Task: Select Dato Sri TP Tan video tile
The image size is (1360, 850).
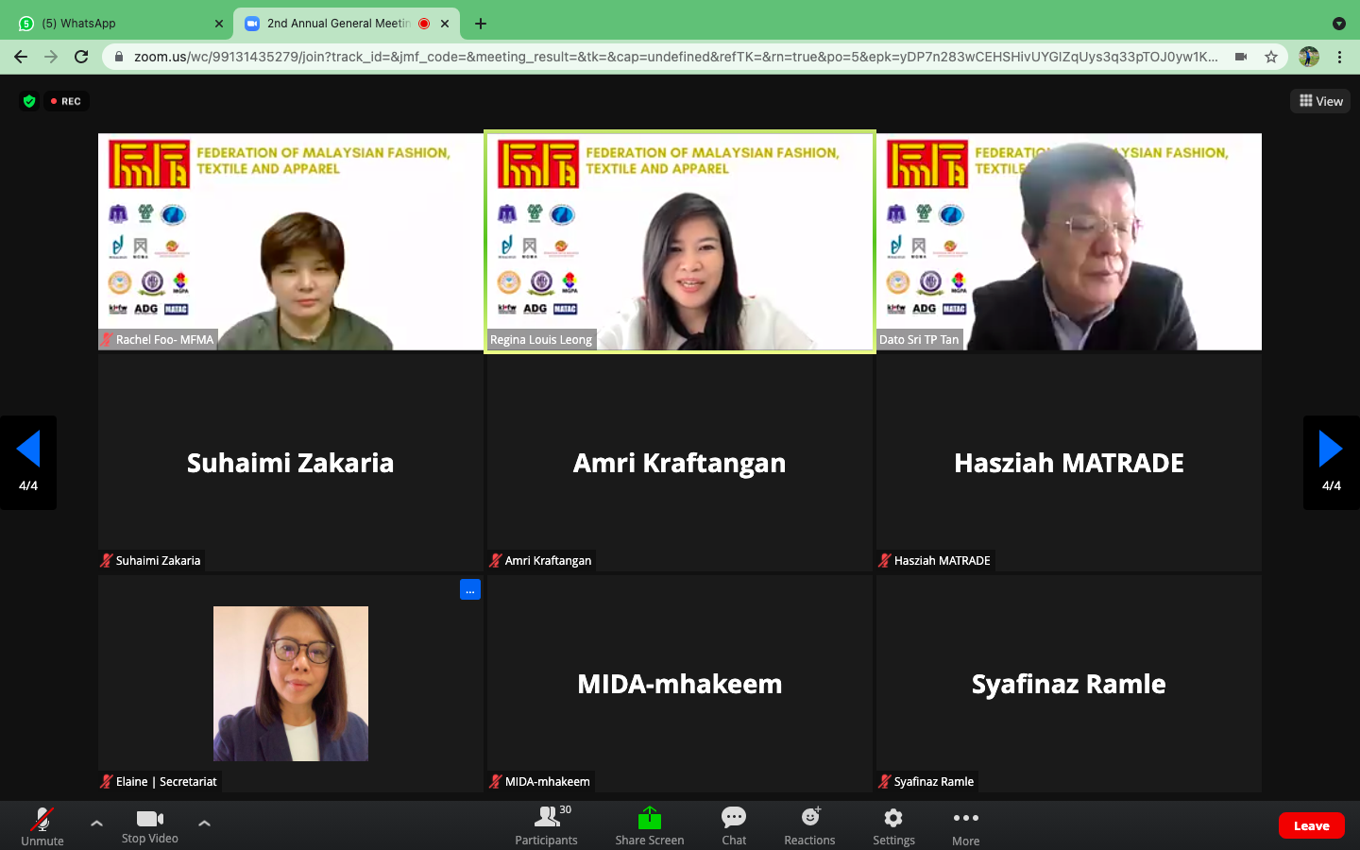Action: coord(1069,242)
